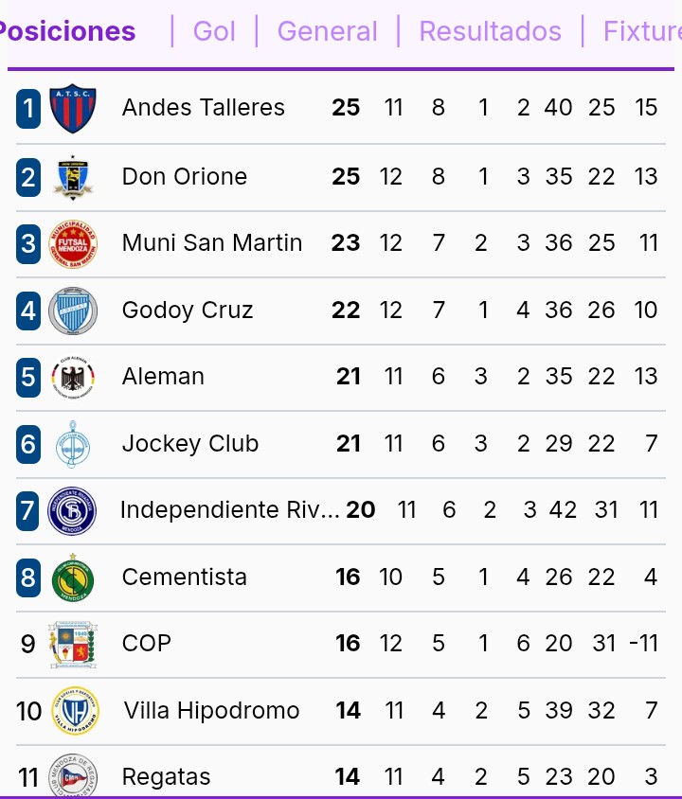
Task: Select the Posiciones tab
Action: tap(68, 31)
